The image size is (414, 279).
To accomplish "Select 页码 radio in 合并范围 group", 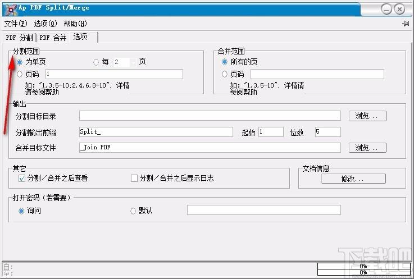I will point(225,74).
